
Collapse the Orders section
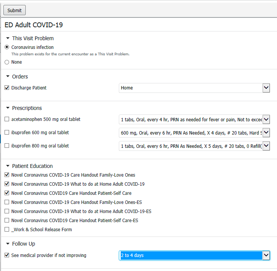tap(8, 77)
